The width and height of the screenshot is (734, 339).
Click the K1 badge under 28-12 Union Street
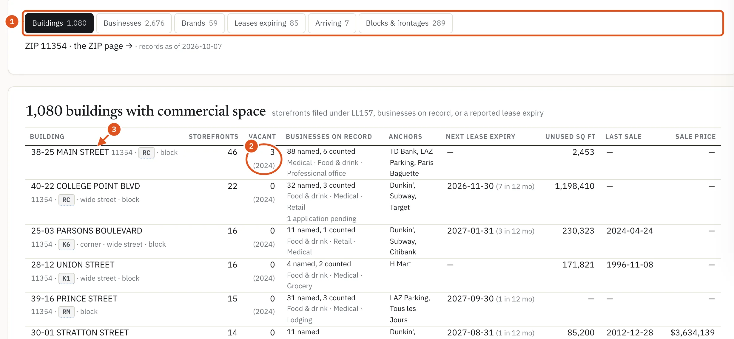[x=66, y=279]
